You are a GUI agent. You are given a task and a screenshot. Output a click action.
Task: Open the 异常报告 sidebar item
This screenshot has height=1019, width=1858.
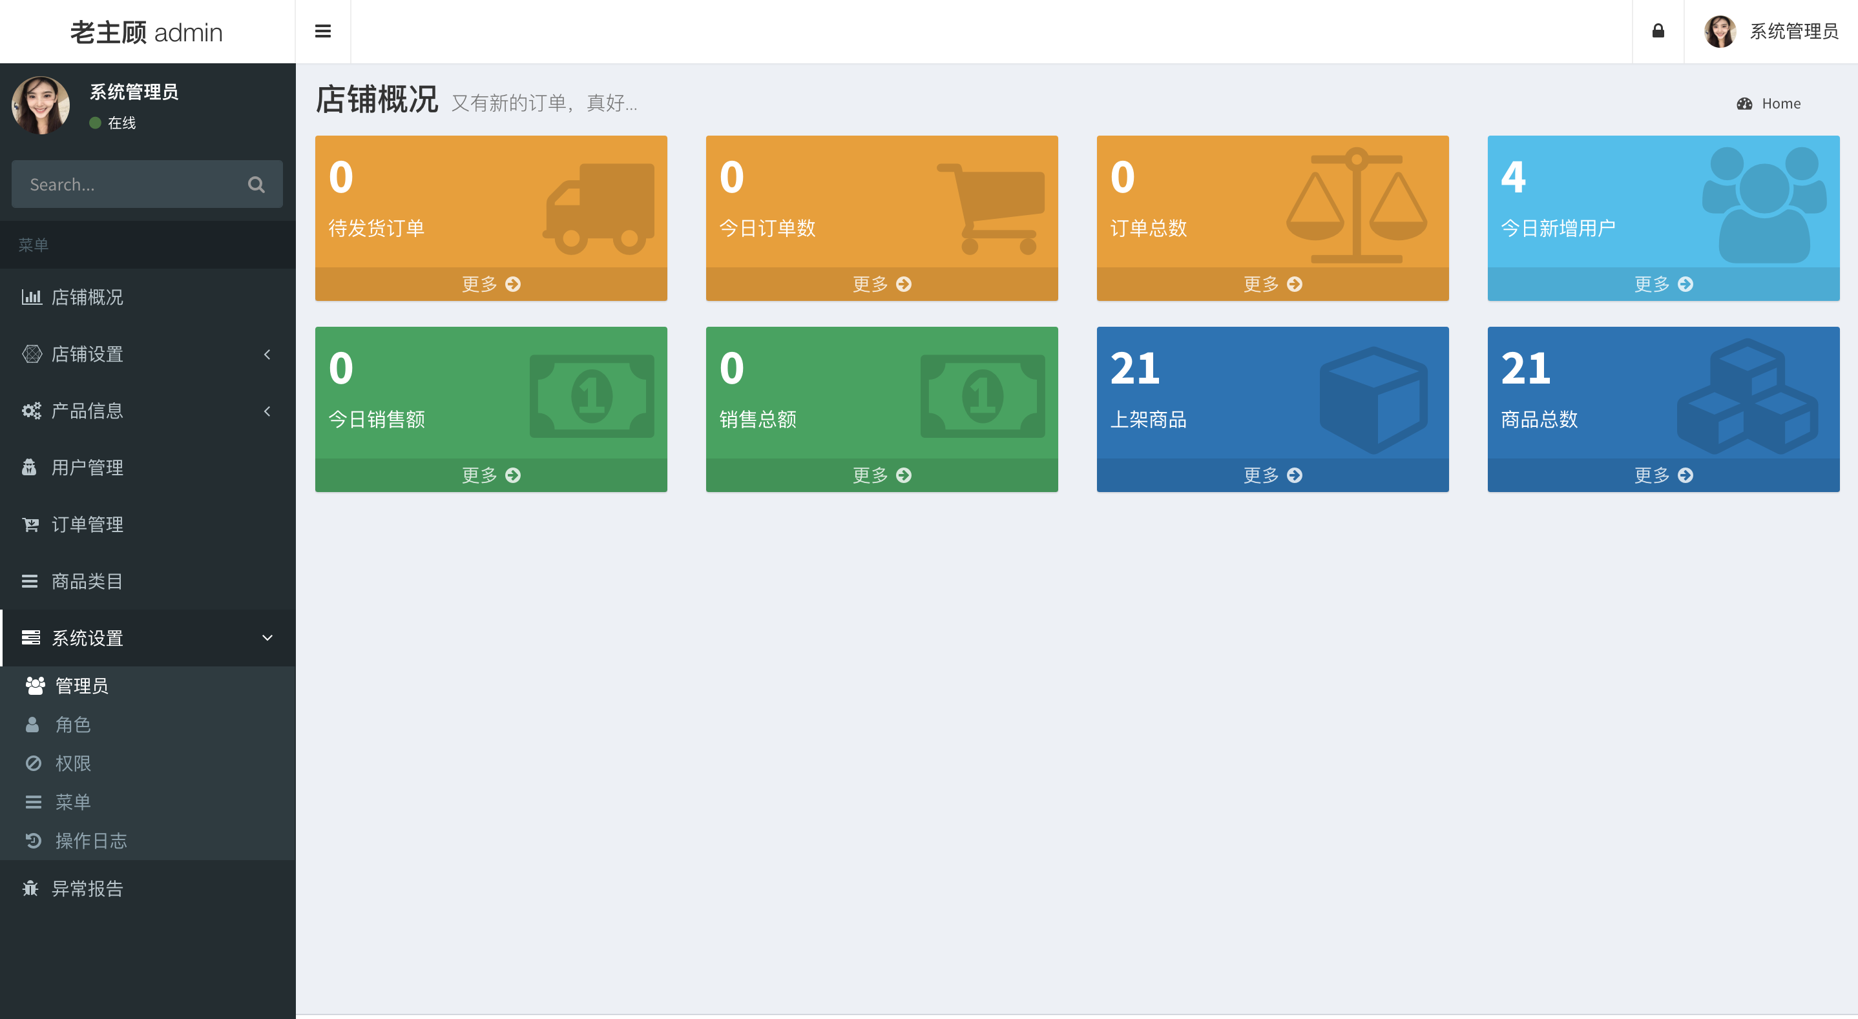coord(87,889)
